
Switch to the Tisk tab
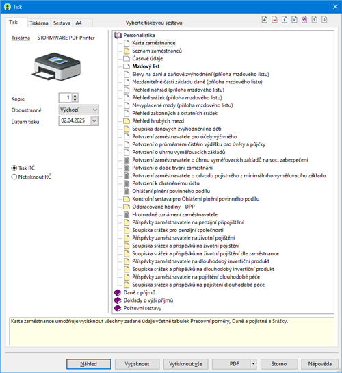[x=14, y=23]
